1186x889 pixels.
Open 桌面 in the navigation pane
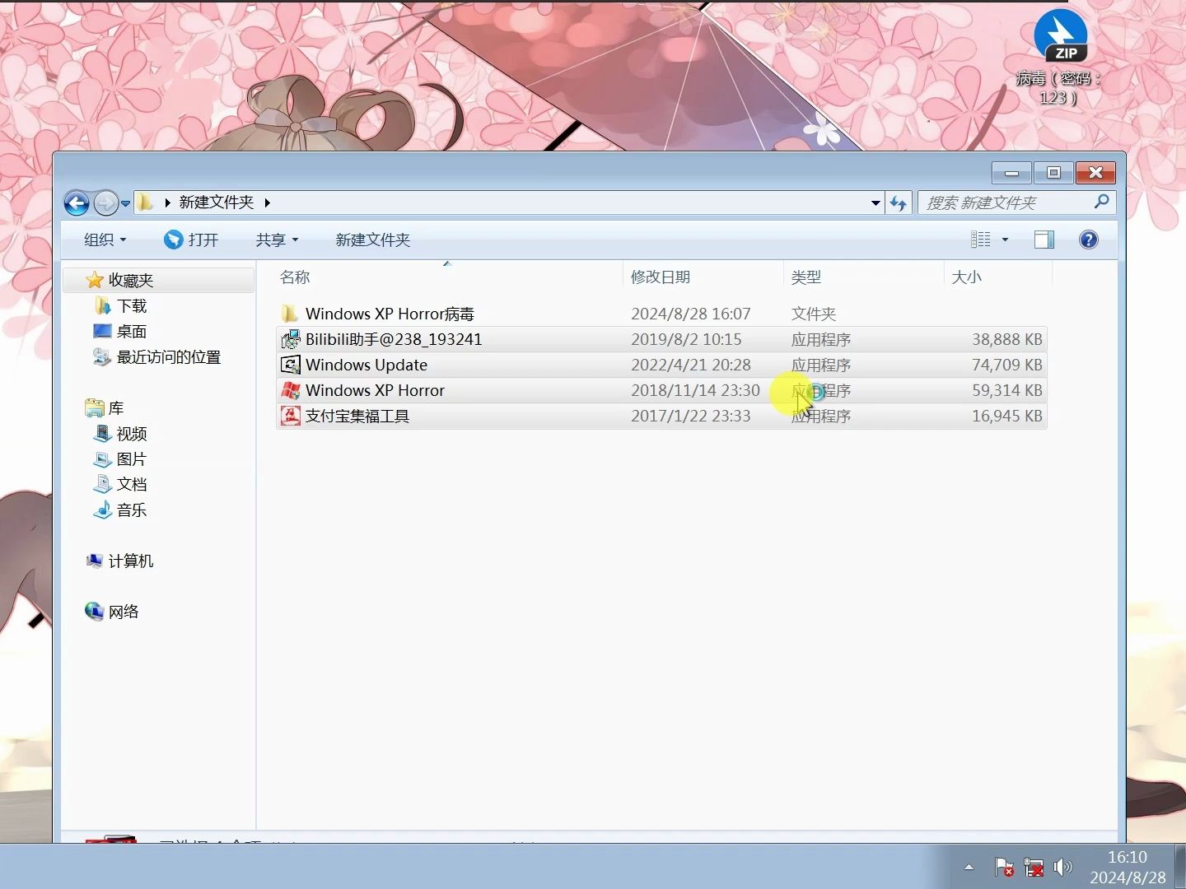(132, 332)
